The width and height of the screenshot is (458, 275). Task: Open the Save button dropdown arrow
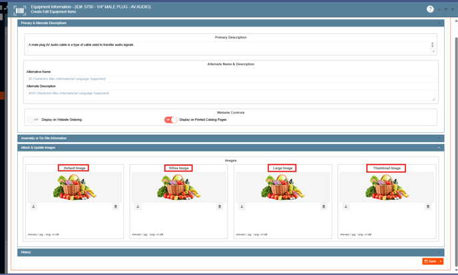pyautogui.click(x=440, y=261)
